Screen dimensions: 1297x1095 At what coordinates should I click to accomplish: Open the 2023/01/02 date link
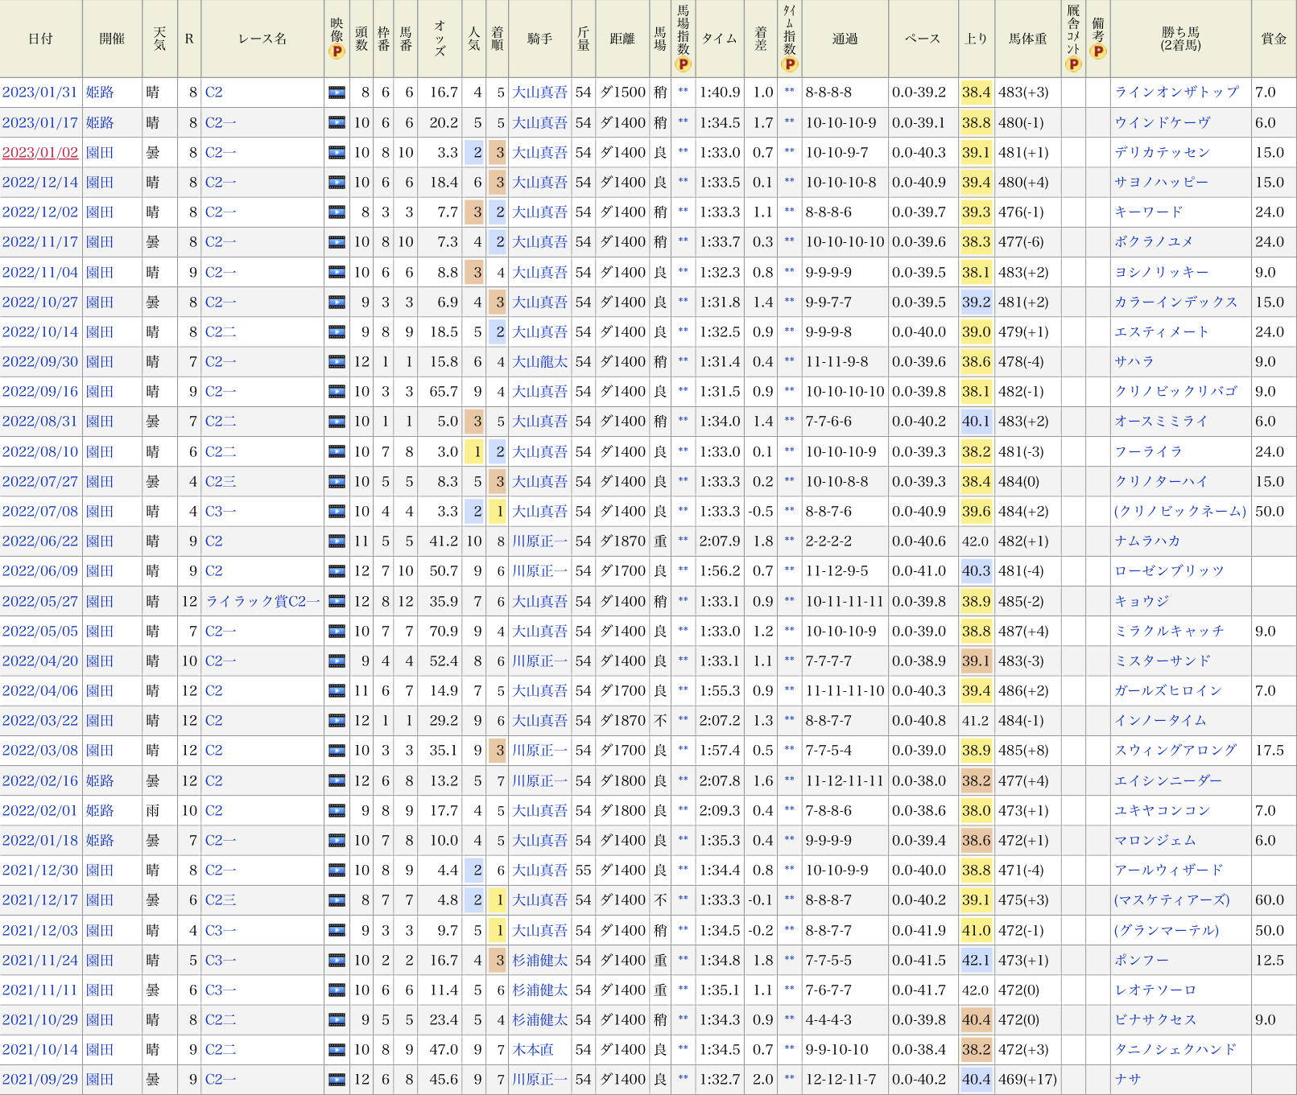click(40, 153)
